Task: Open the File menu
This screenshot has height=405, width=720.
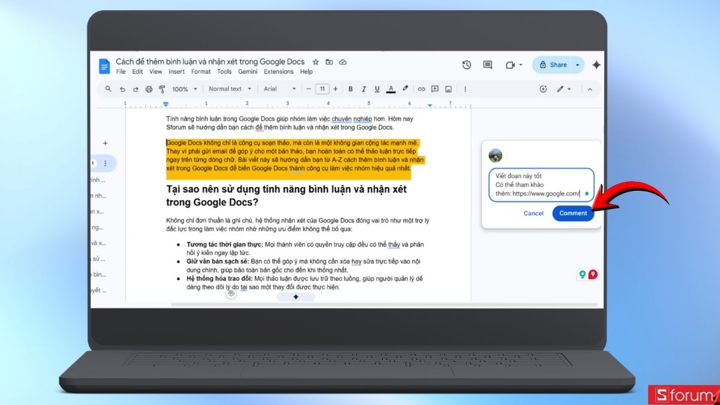Action: pyautogui.click(x=121, y=71)
